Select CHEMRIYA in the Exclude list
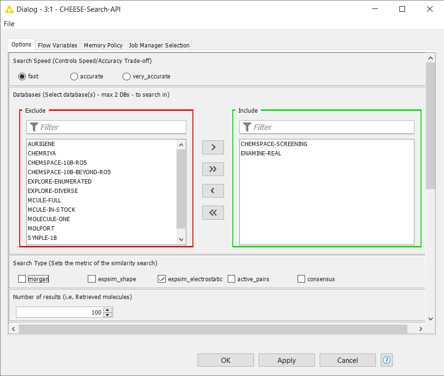Image resolution: width=444 pixels, height=376 pixels. [102, 153]
